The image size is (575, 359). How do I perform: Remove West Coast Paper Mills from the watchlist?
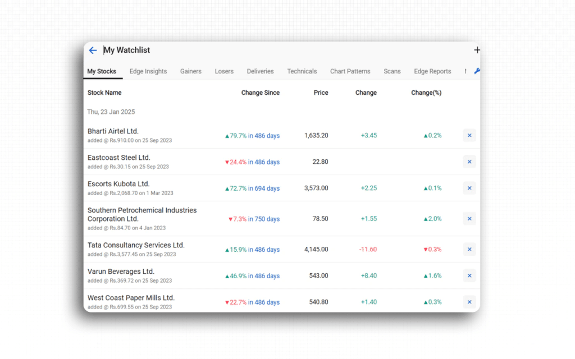[x=469, y=302]
